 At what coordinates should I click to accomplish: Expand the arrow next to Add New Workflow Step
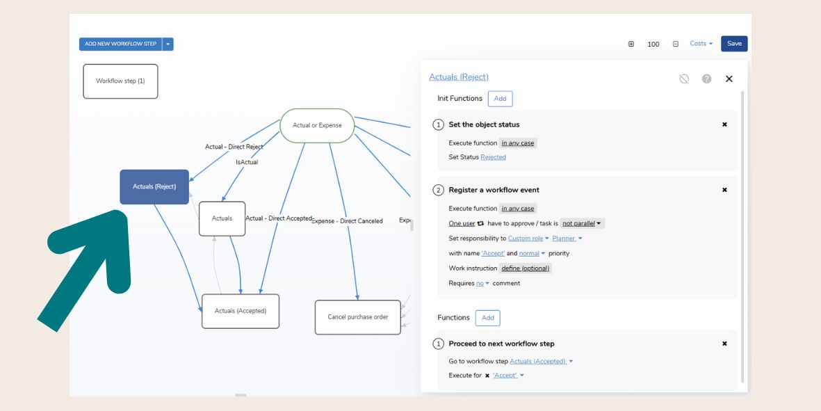click(x=168, y=44)
